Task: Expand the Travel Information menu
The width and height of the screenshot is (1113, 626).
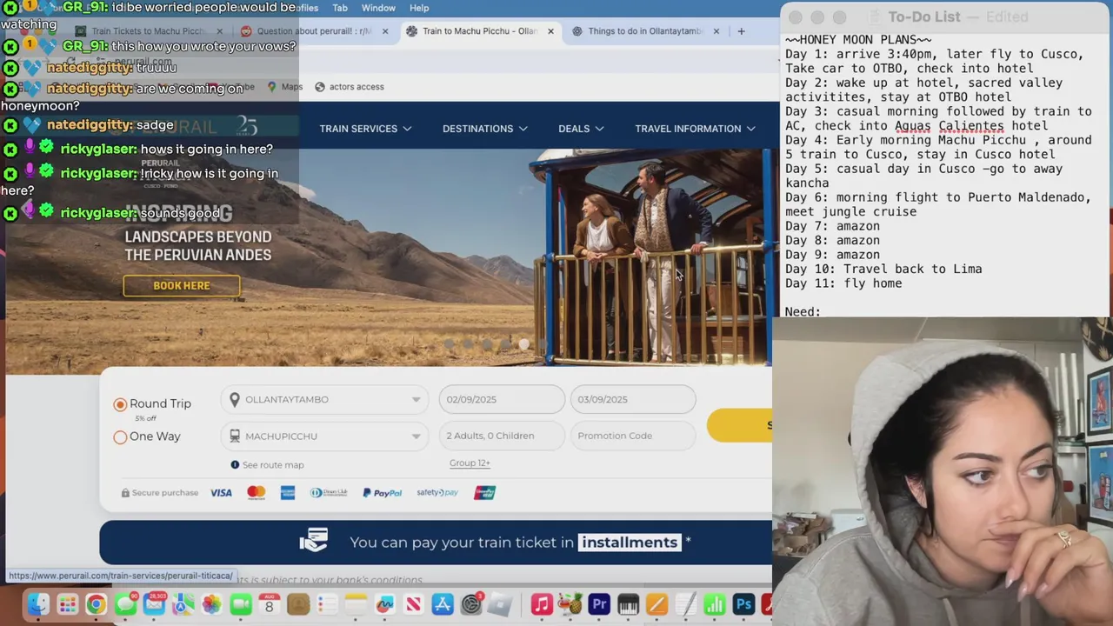Action: [x=695, y=129]
